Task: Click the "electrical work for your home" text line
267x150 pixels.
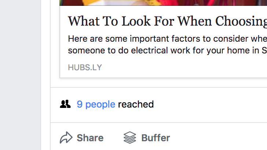Action: click(x=167, y=50)
